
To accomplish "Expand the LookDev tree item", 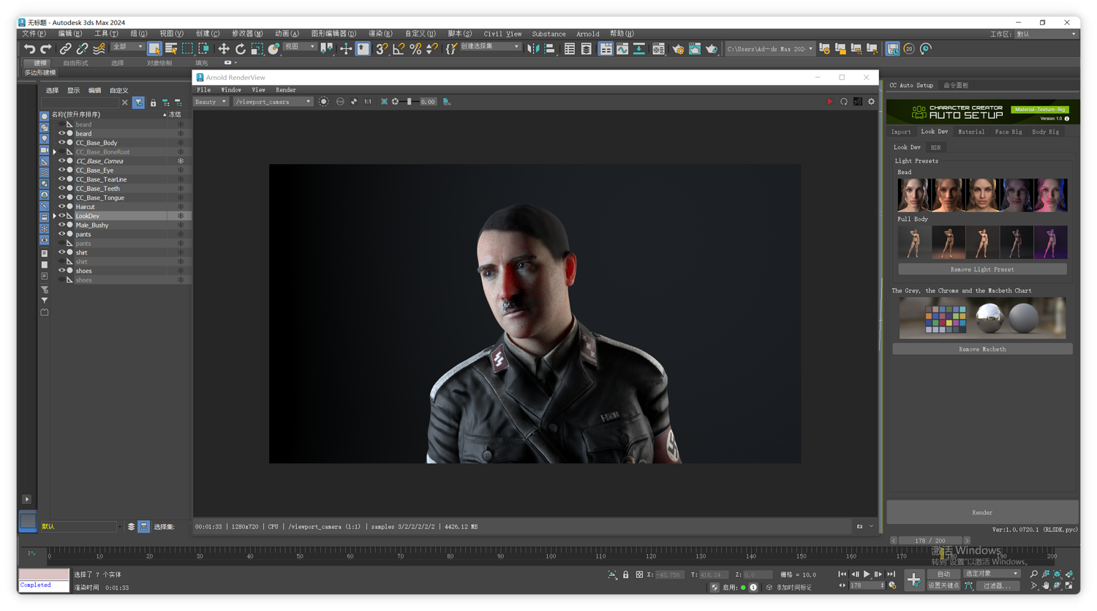I will (x=54, y=216).
